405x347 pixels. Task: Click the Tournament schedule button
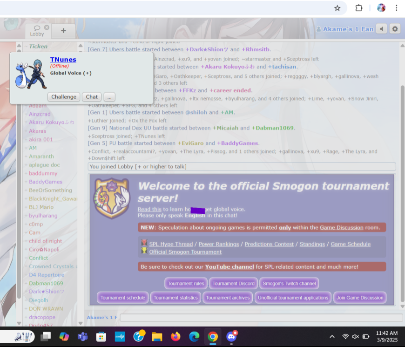point(123,298)
